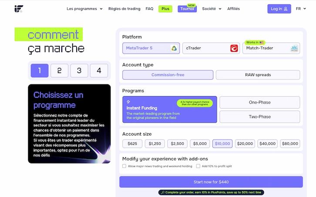Expand the Société dropdown menu
The image size is (316, 197).
[212, 9]
